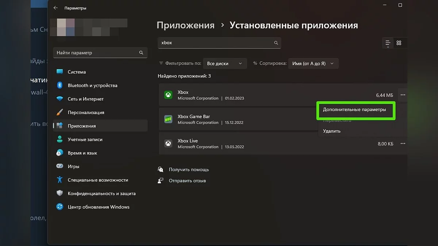Click the green Xbox app icon
Viewport: 438px width, 246px height.
point(168,95)
